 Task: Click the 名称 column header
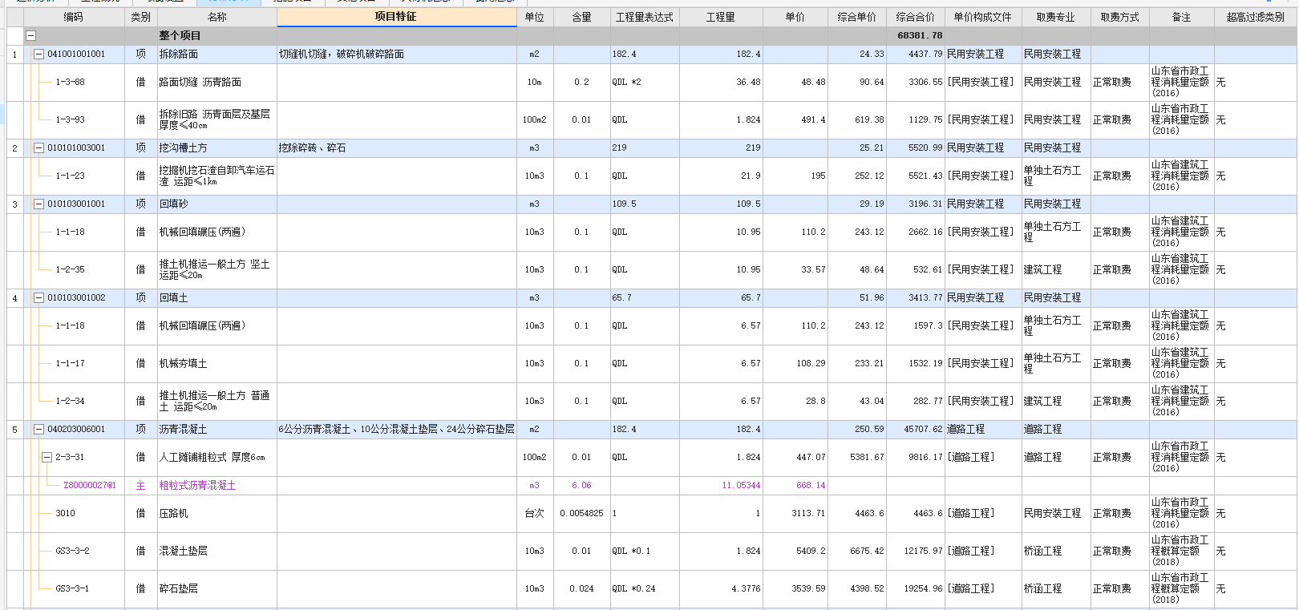tap(216, 17)
